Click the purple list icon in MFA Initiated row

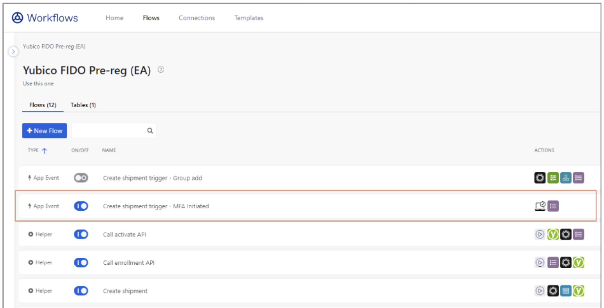click(553, 206)
